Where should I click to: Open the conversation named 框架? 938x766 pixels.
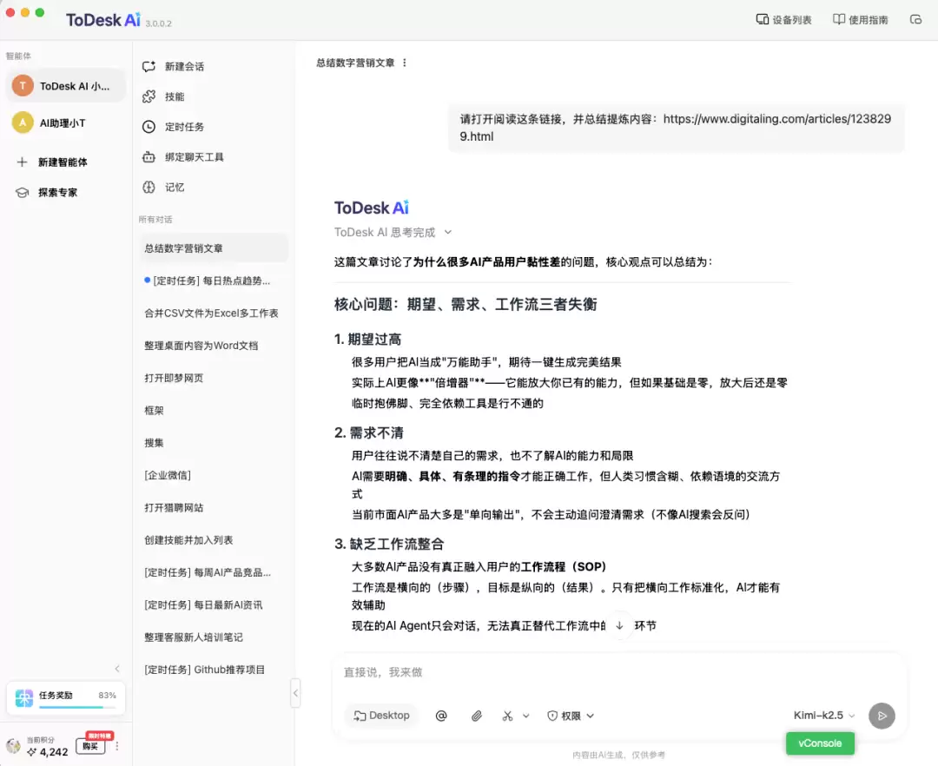(x=215, y=410)
